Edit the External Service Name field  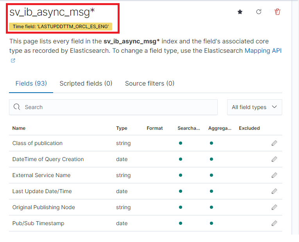pos(274,175)
